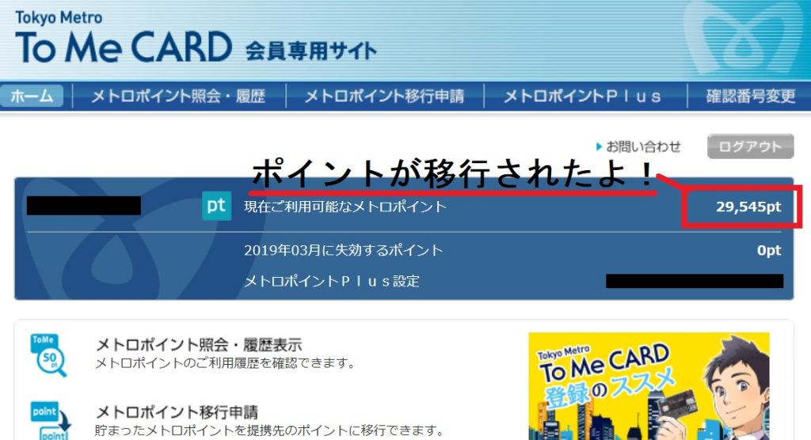Click the メトロポイントPlus設定 label
811x440 pixels.
point(332,281)
